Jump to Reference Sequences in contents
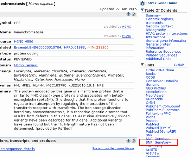This screenshot has height=157, width=191. [x=163, y=52]
